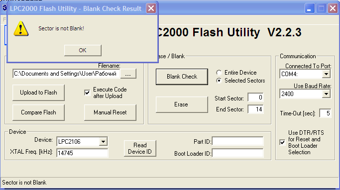Toggle Use DTR/RTS for Reset checkbox

pyautogui.click(x=282, y=142)
